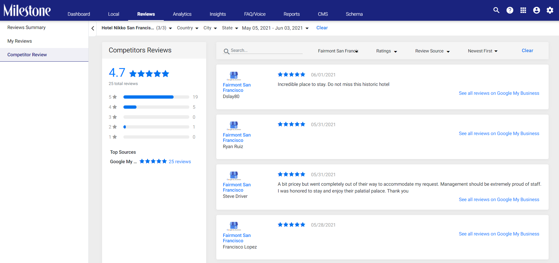Click the 5-star rating on Steve Driver review
This screenshot has width=559, height=263.
[291, 174]
